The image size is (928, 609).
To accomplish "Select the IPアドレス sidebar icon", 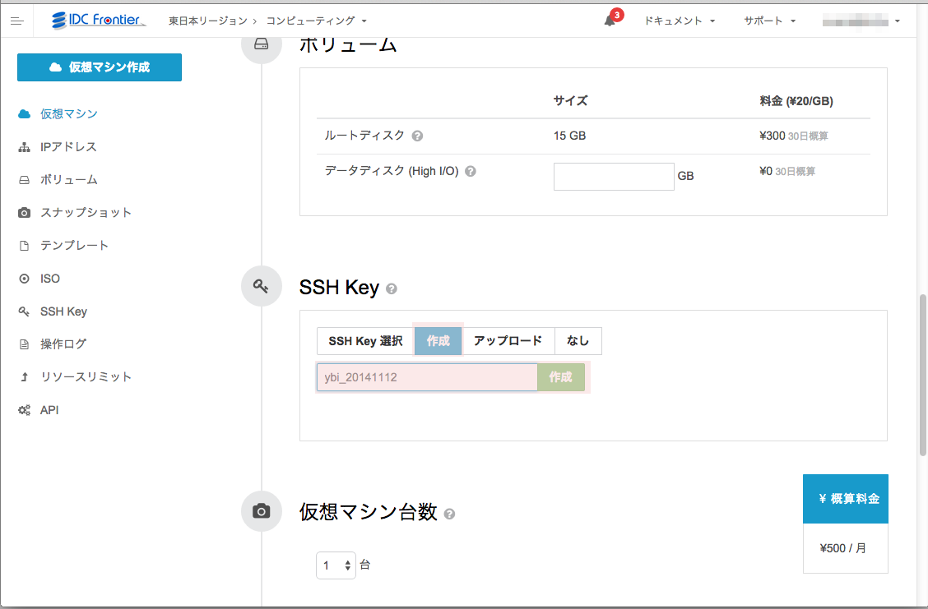I will (x=22, y=147).
